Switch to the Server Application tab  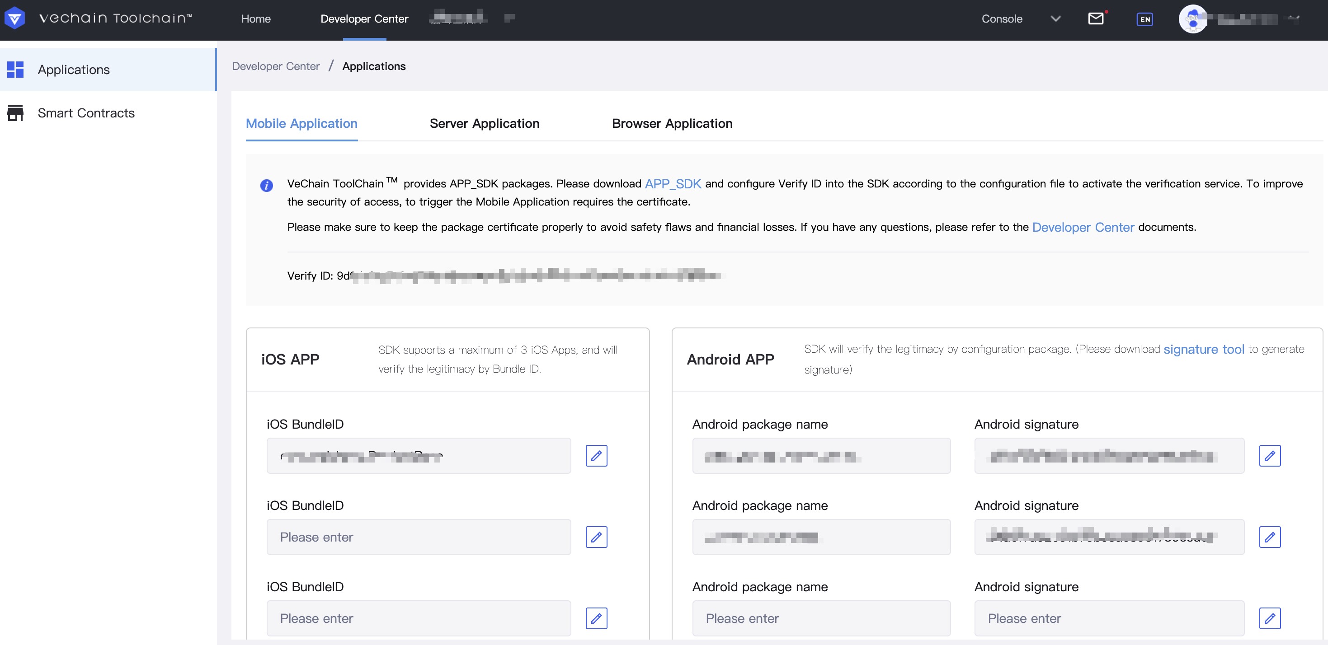tap(485, 124)
